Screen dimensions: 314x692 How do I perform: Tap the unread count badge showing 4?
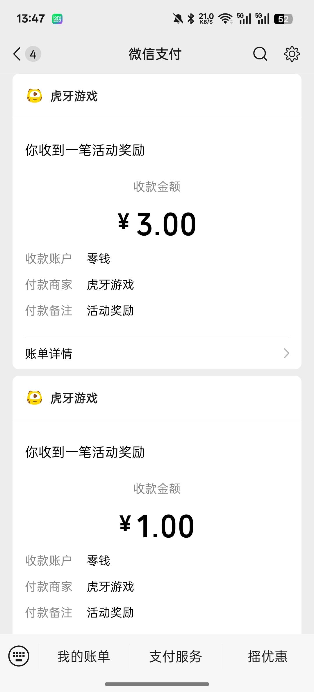[x=33, y=54]
